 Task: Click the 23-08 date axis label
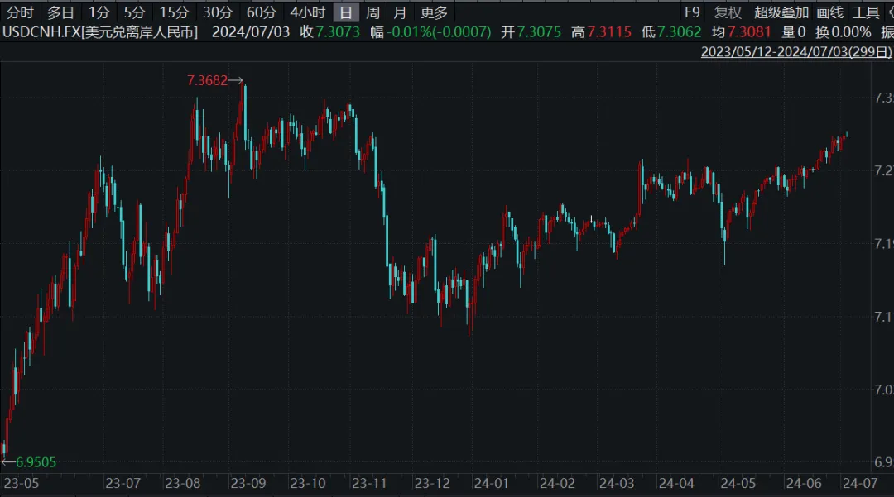pos(182,483)
